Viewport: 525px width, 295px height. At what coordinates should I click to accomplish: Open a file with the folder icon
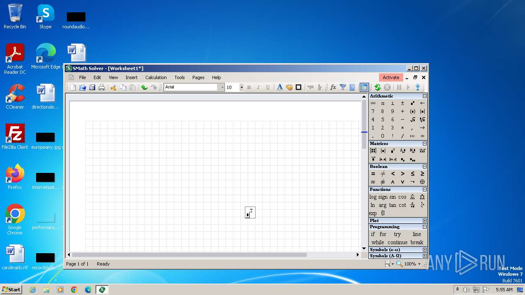tap(82, 87)
